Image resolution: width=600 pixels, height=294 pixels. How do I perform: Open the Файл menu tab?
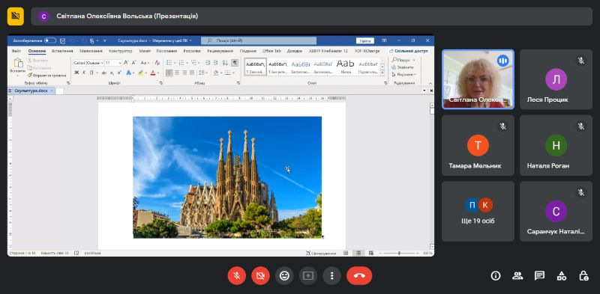pos(16,51)
